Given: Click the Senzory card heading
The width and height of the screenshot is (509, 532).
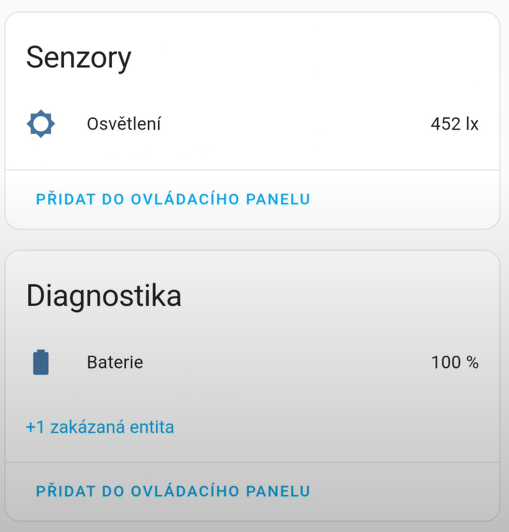Looking at the screenshot, I should click(x=79, y=57).
